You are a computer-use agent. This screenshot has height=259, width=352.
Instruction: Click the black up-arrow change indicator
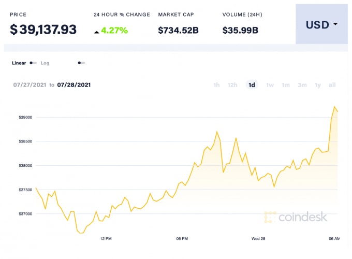pos(96,32)
